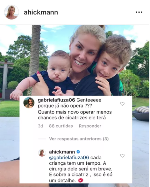This screenshot has width=150, height=187.
Task: Open the @gabrielafiuza06 mention in reply
Action: (x=69, y=158)
